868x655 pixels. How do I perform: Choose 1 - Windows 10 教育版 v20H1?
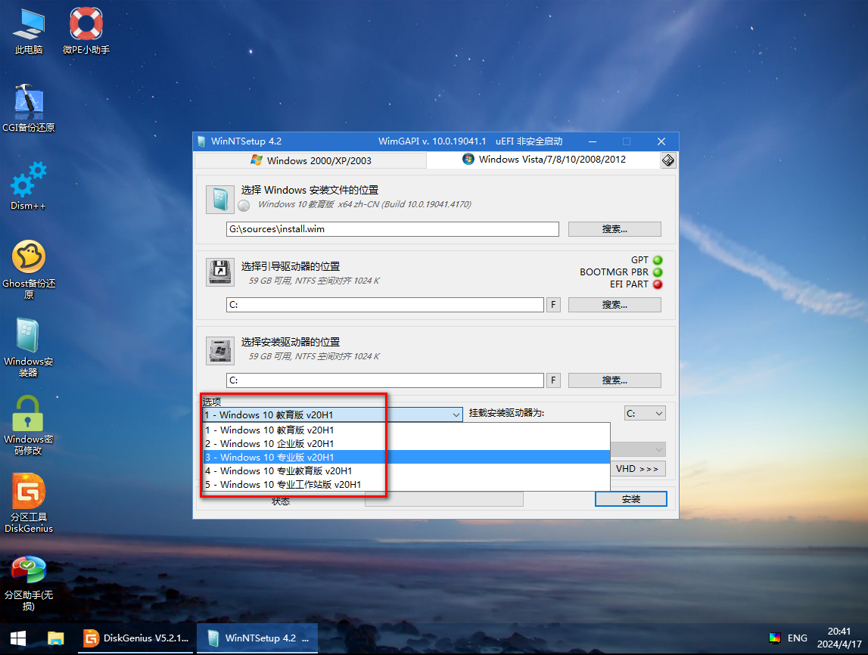coord(406,430)
